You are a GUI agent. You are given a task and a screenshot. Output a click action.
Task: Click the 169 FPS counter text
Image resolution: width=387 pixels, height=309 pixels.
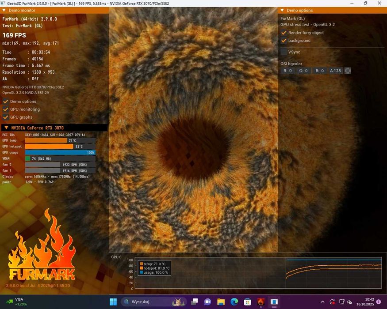(x=14, y=35)
